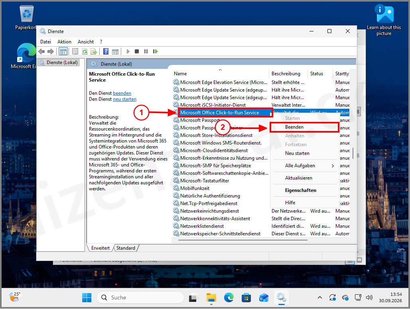
Task: Show hidden tray icons with the chevron
Action: (x=320, y=297)
